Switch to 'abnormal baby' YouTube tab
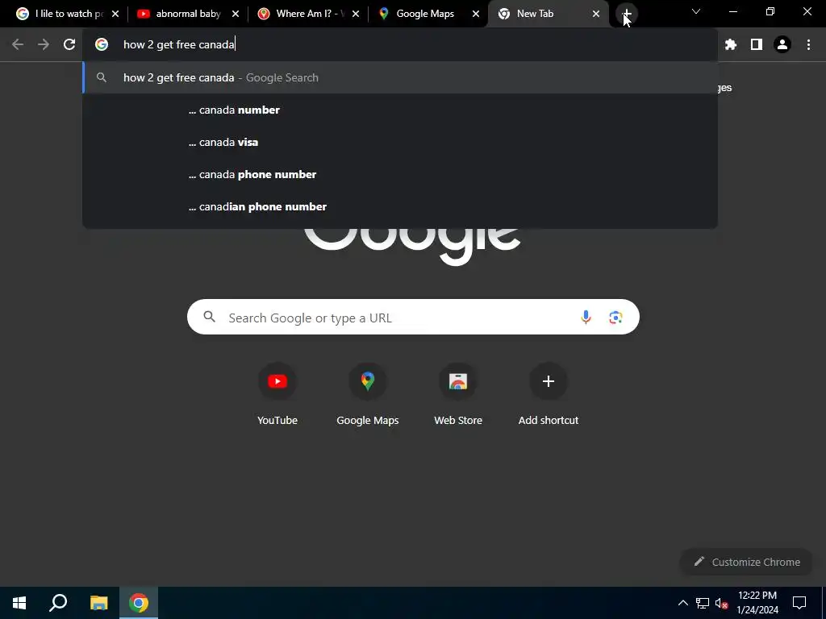 [x=188, y=14]
